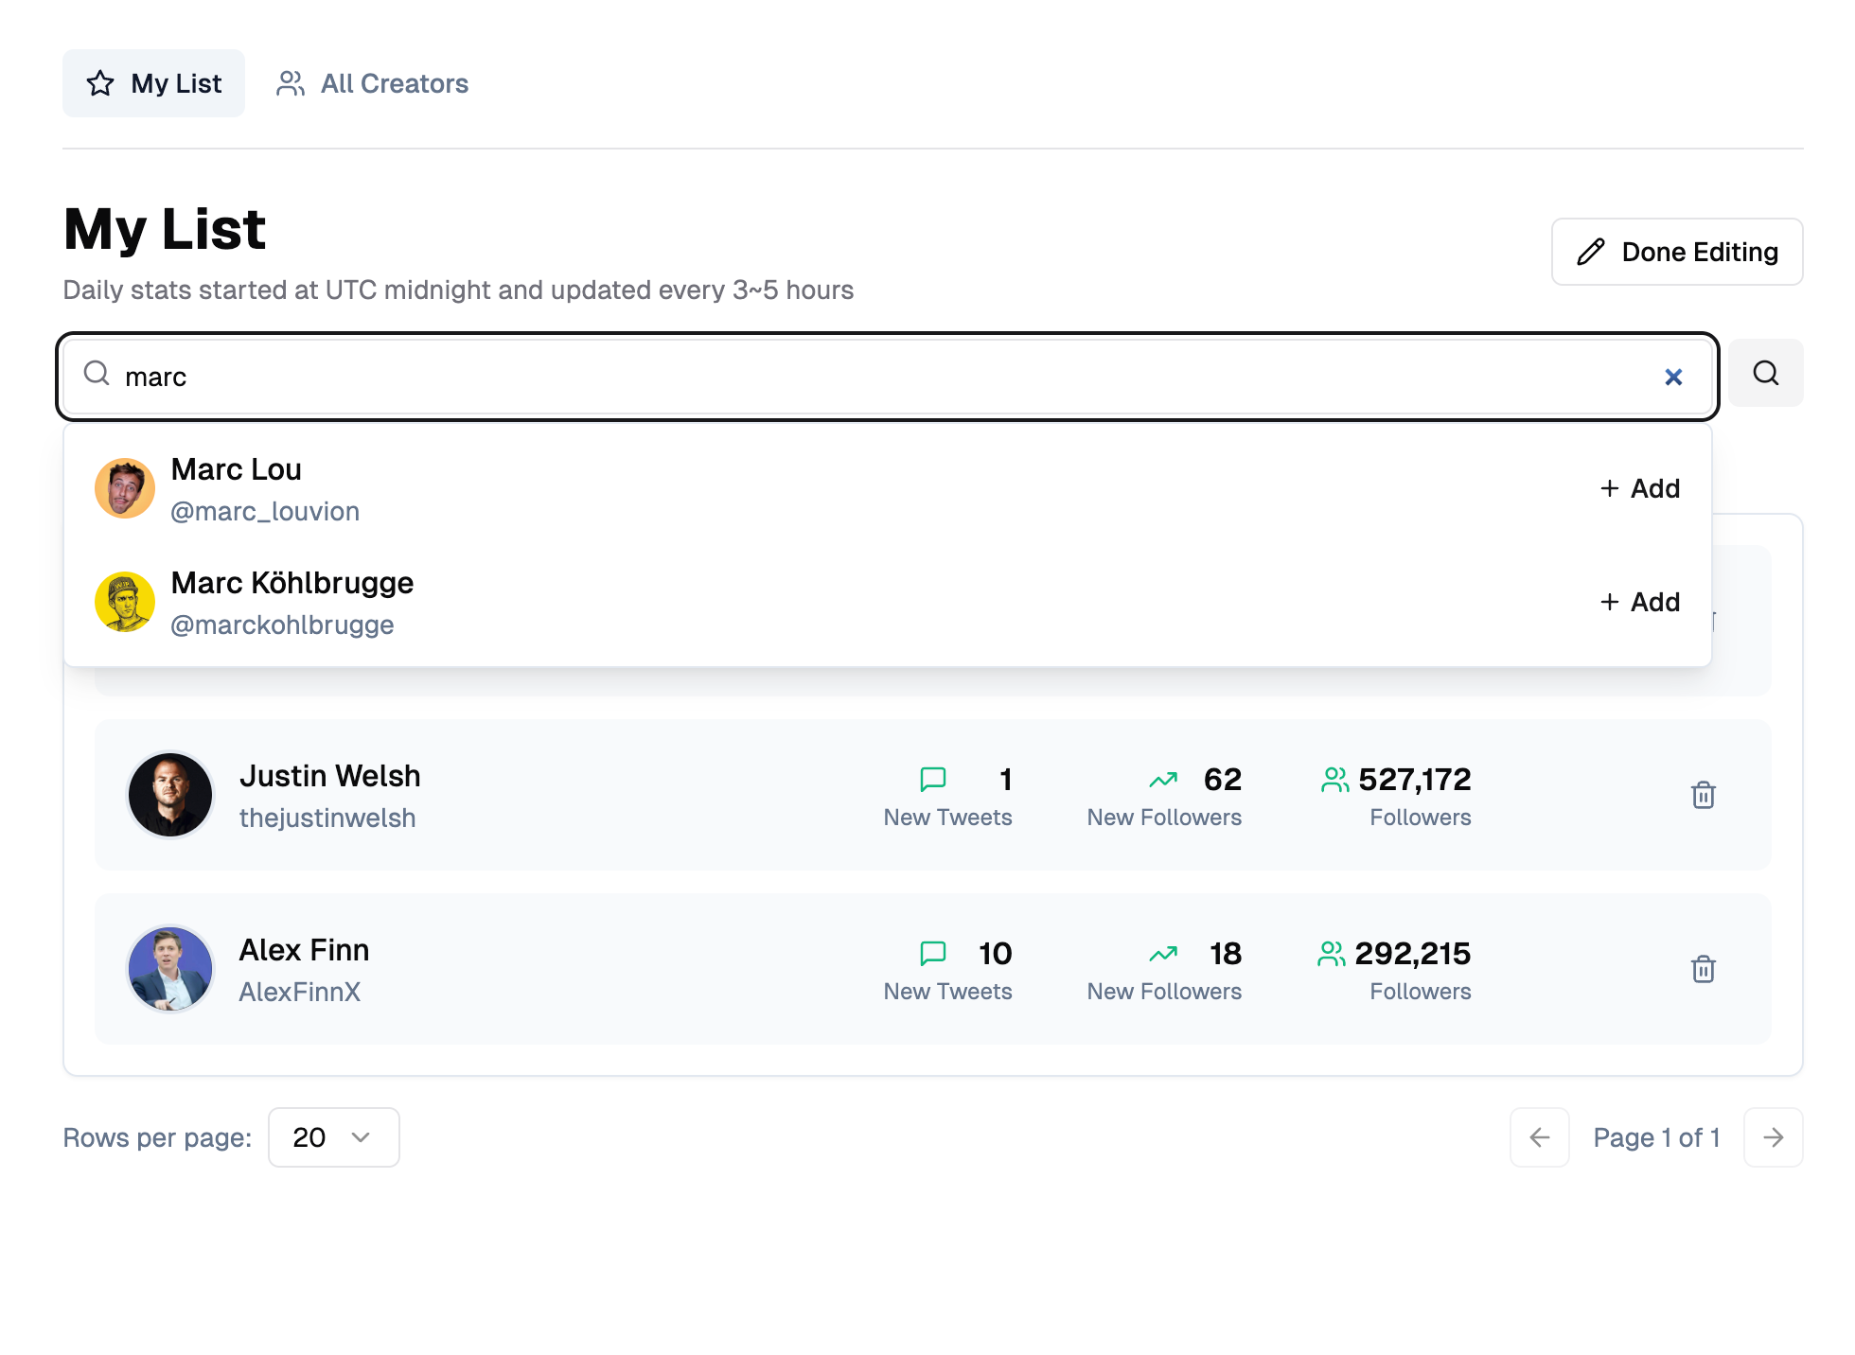Delete Alex Finn using trash icon
Screen dimensions: 1855x1355
[1704, 969]
